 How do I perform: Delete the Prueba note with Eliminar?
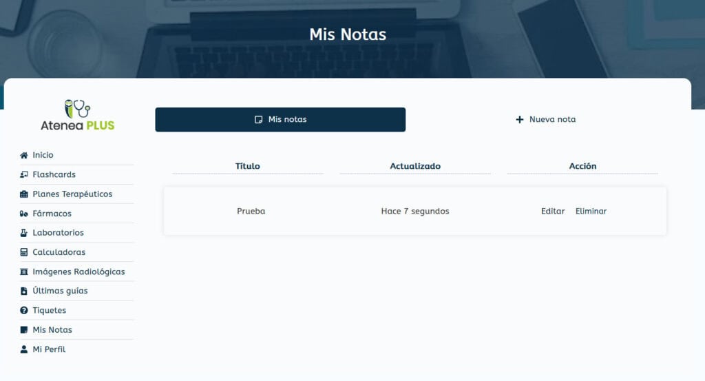click(591, 212)
